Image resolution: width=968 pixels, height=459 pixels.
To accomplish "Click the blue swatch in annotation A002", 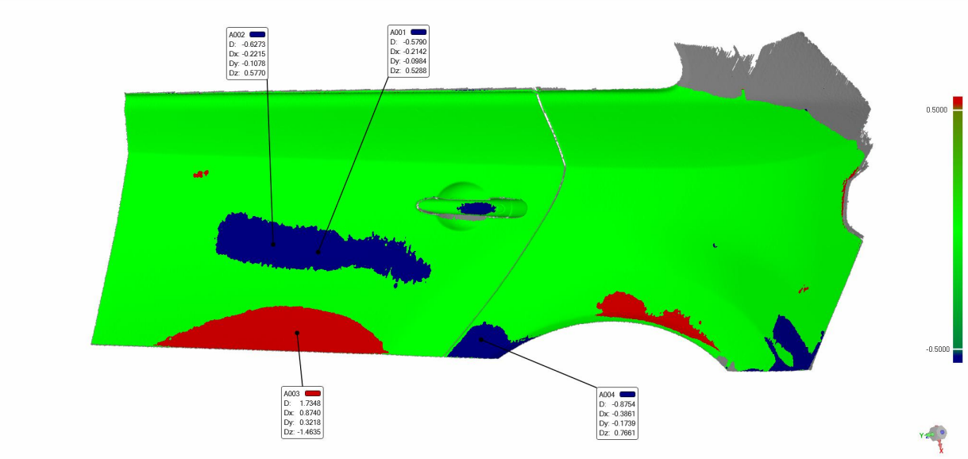I will (x=257, y=34).
